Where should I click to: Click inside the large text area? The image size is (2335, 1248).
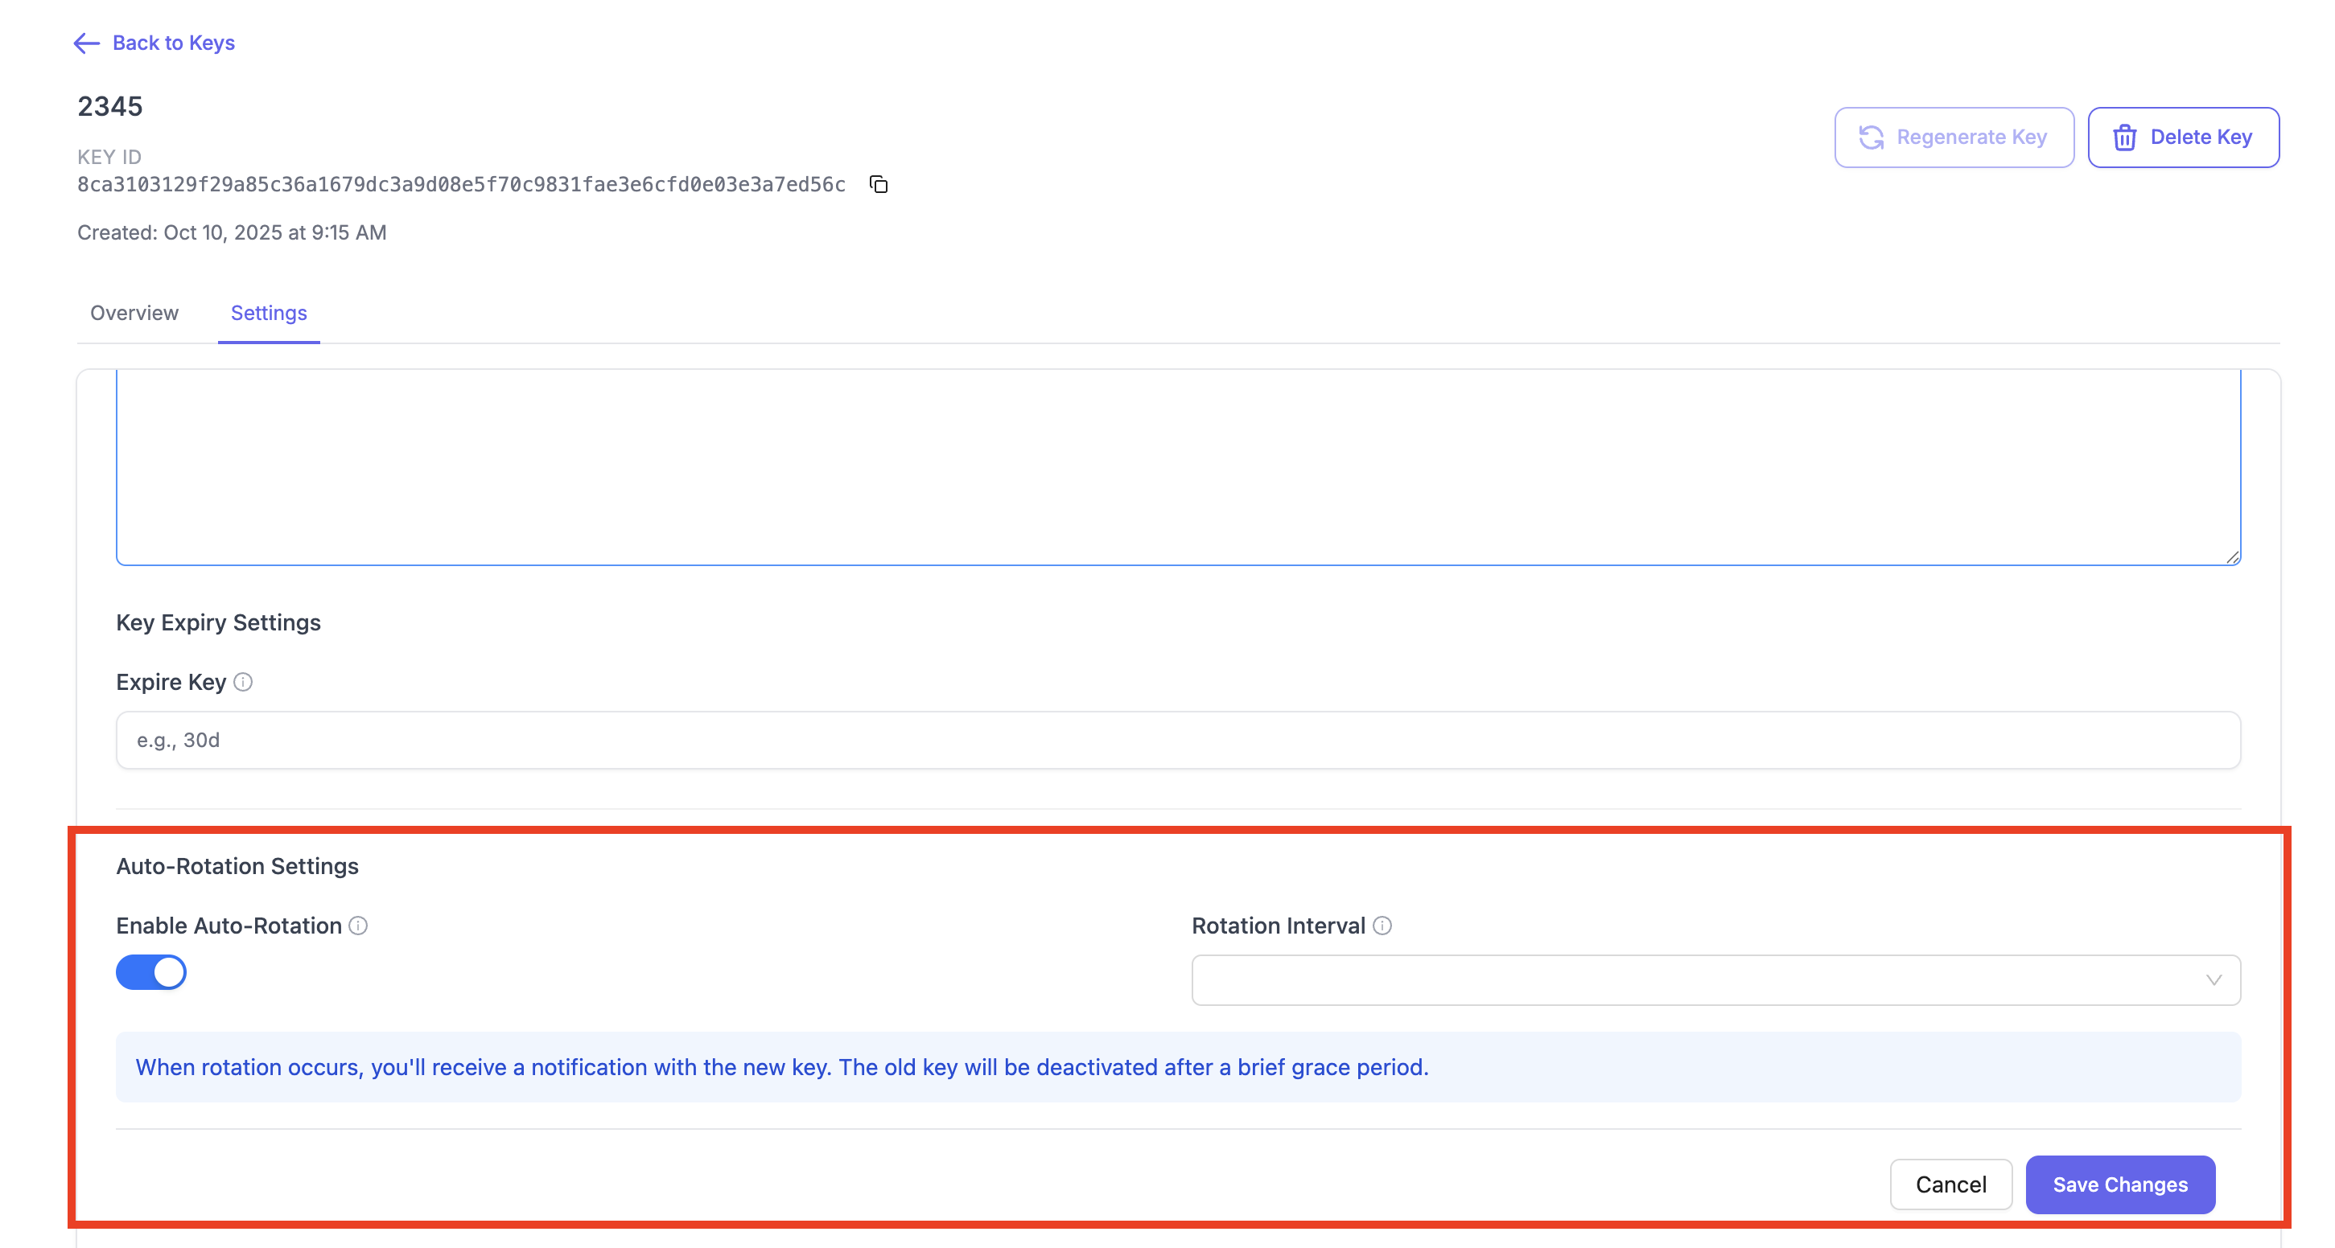[x=1179, y=466]
